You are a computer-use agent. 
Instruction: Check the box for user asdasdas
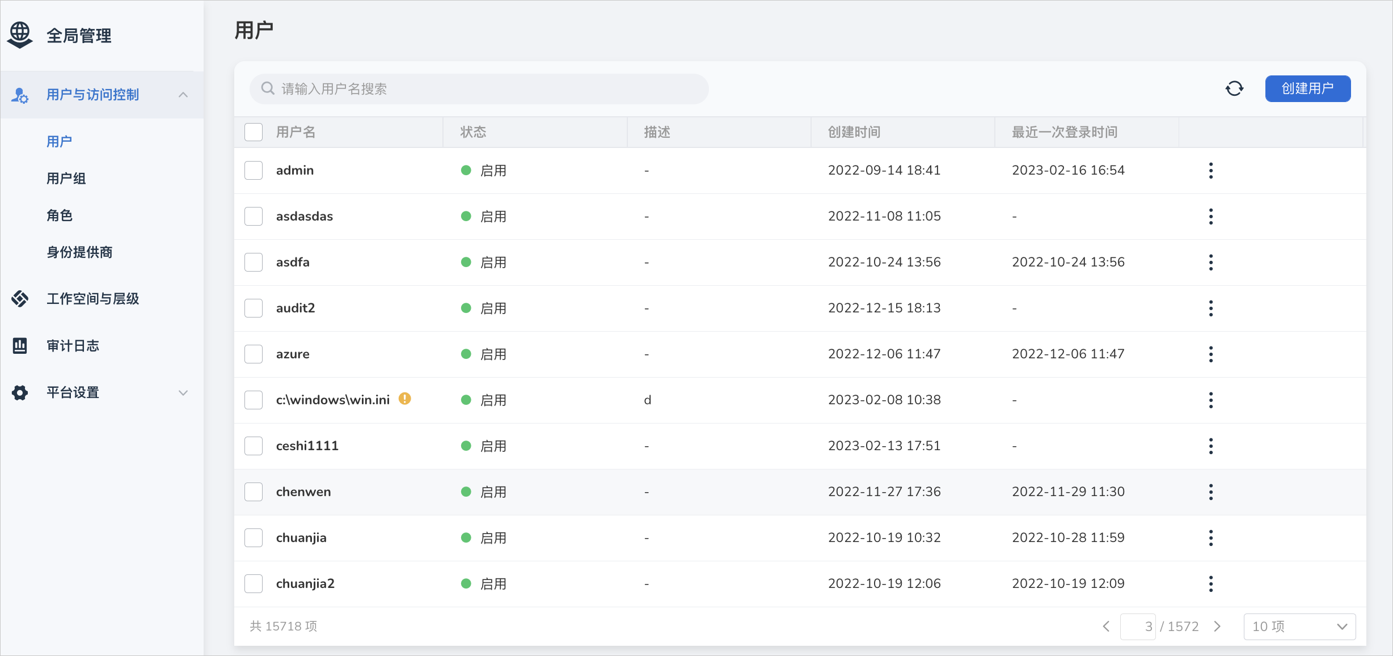(x=254, y=217)
